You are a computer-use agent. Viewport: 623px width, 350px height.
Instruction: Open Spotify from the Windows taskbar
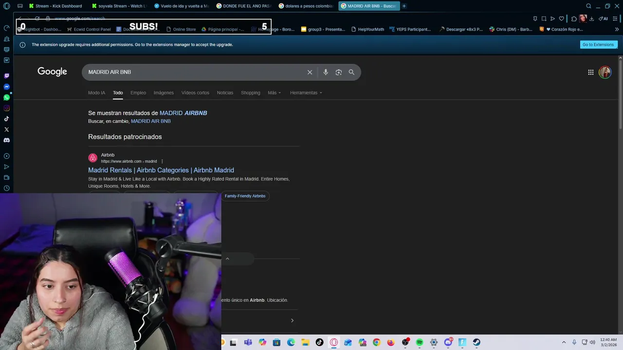pos(420,342)
